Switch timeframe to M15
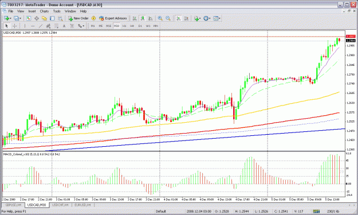Image resolution: width=358 pixels, height=215 pixels. 108,26
